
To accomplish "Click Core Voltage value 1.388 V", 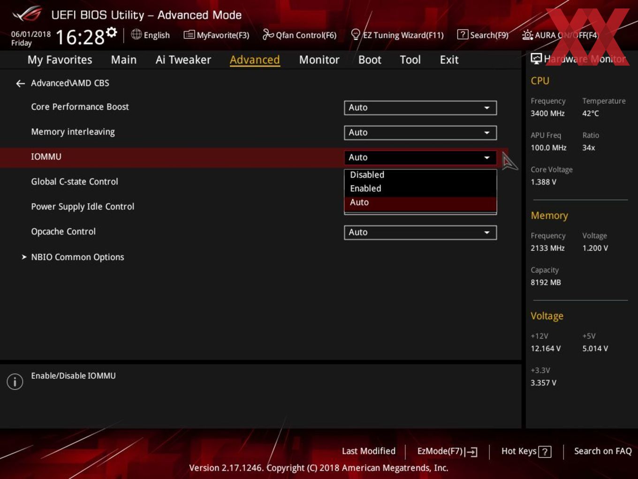I will click(x=543, y=182).
